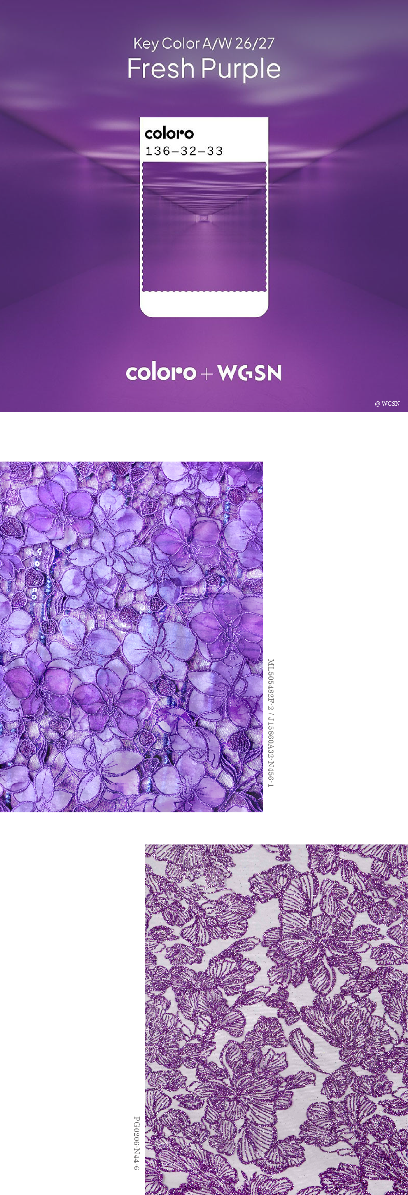Click the color code 136-32-33
Screen dimensions: 408x1195
(184, 151)
